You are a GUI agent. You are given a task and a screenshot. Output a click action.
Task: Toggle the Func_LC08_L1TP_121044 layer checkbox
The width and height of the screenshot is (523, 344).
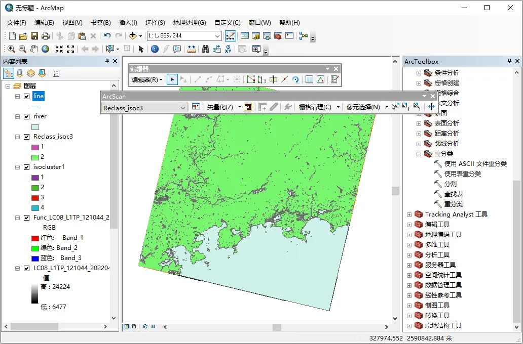pyautogui.click(x=27, y=218)
